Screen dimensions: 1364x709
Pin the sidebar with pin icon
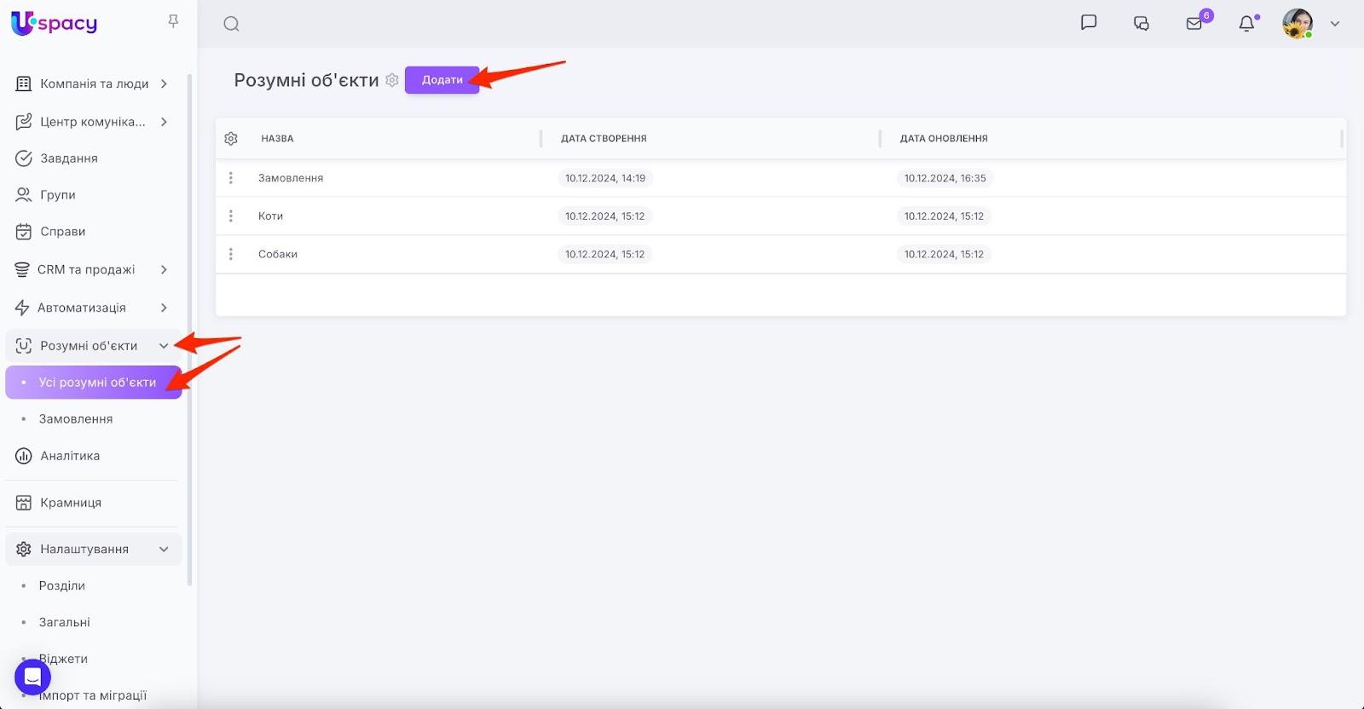pos(173,21)
